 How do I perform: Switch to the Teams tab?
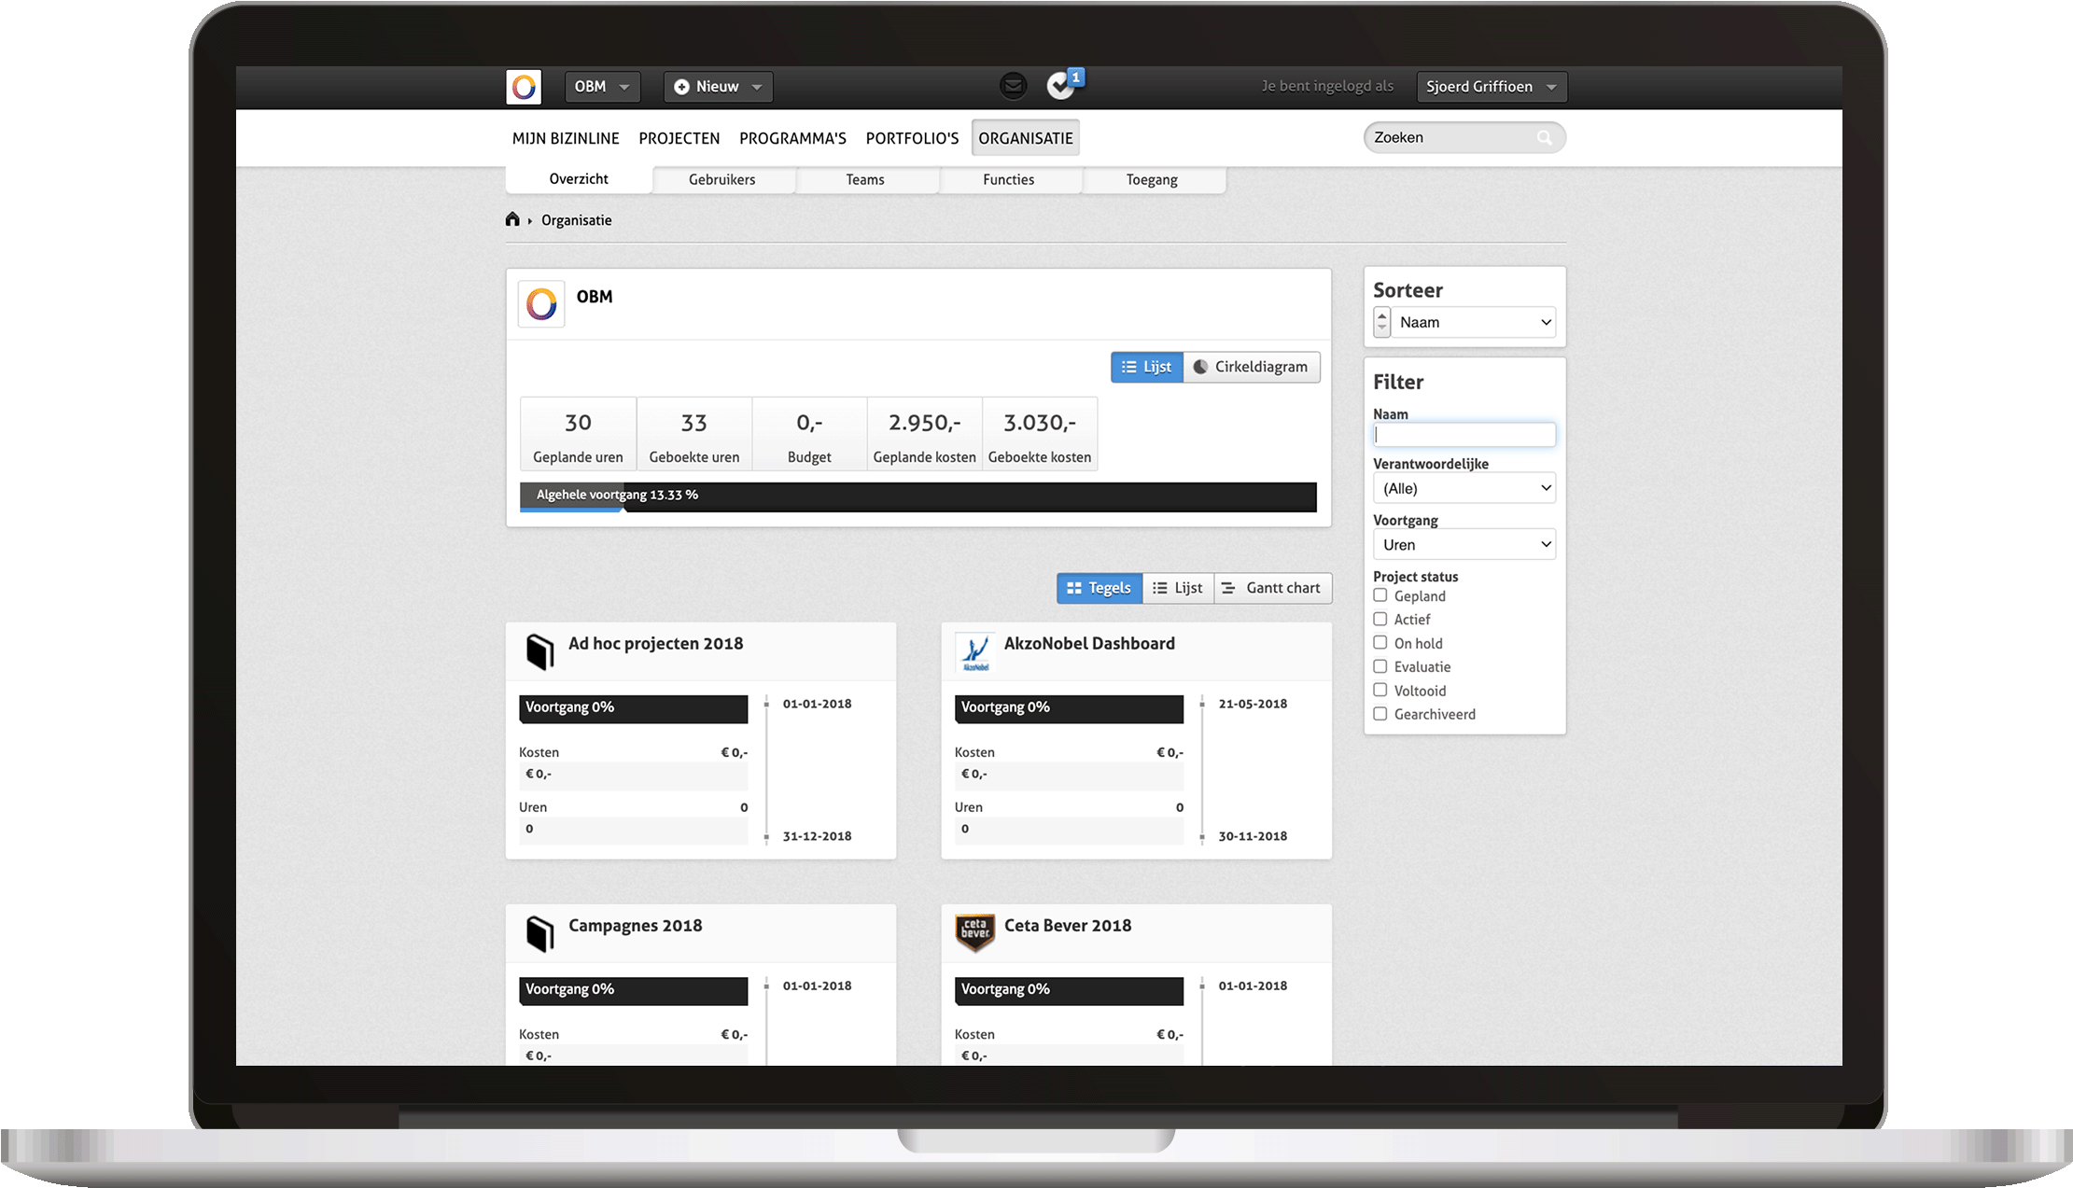tap(865, 180)
